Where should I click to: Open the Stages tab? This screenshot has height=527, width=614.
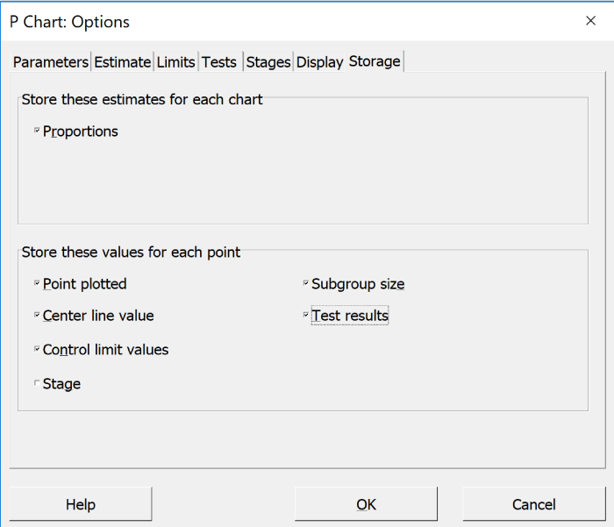coord(268,62)
